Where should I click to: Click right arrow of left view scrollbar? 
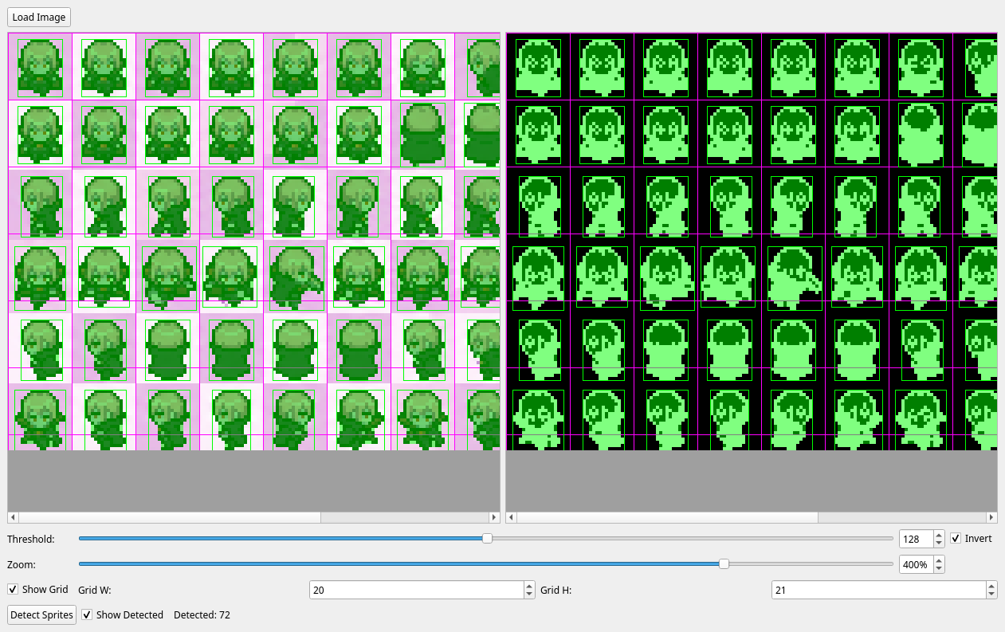(x=495, y=517)
